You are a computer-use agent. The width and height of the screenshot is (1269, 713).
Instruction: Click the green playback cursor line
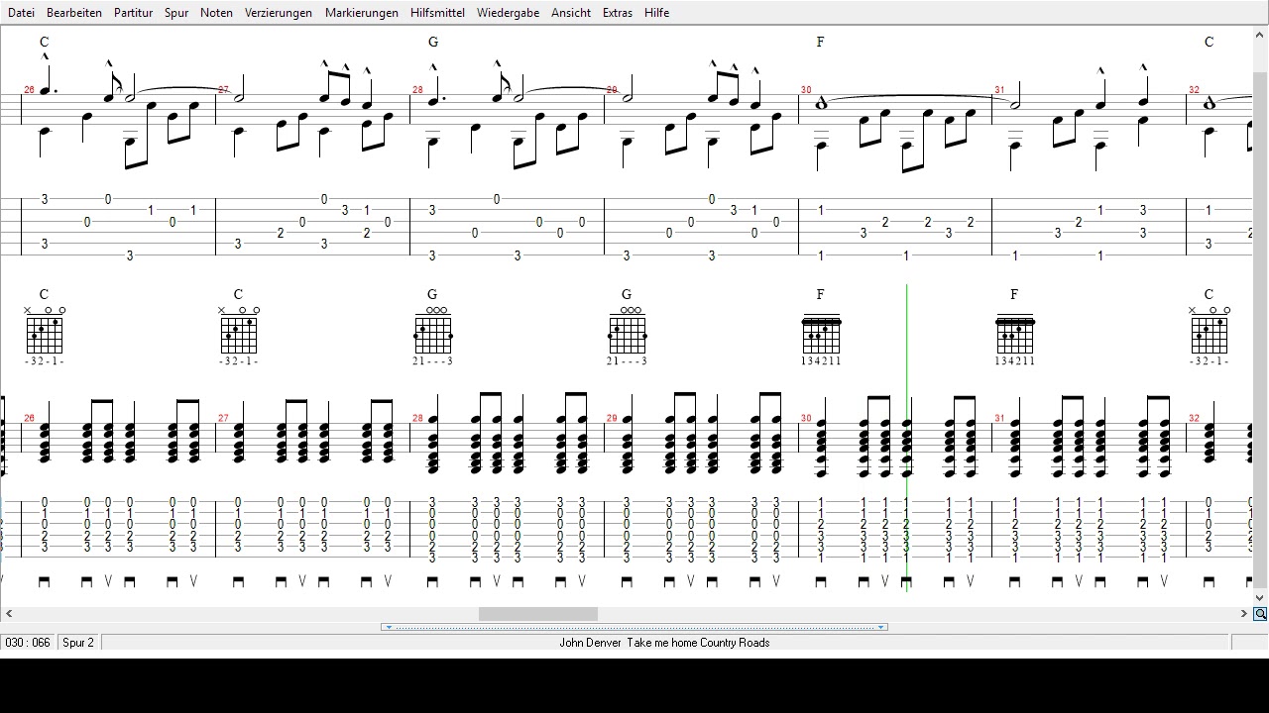pyautogui.click(x=907, y=438)
